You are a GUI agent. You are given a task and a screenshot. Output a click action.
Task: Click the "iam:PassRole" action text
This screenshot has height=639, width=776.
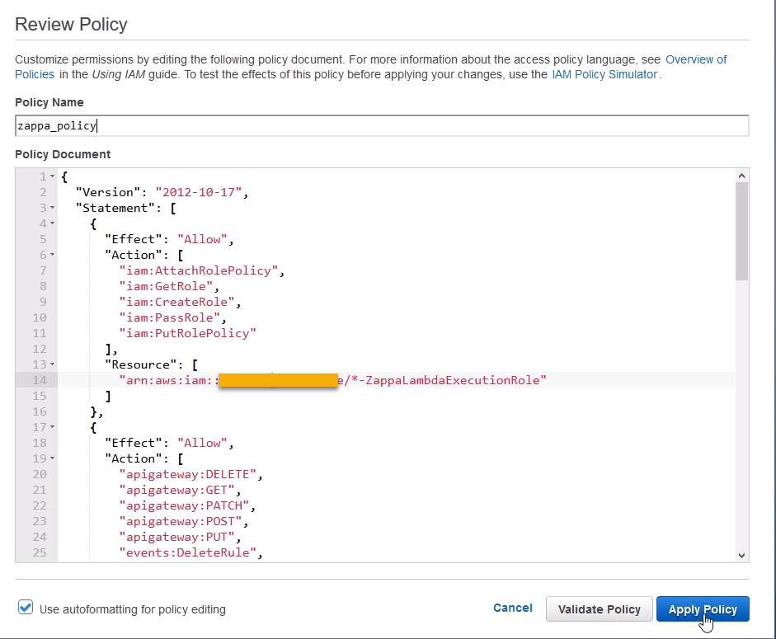tap(172, 317)
